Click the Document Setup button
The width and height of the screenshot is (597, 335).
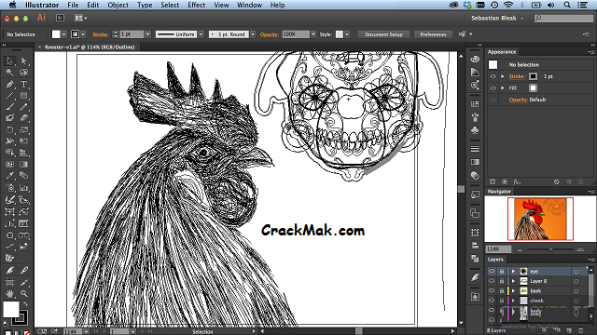tap(383, 34)
